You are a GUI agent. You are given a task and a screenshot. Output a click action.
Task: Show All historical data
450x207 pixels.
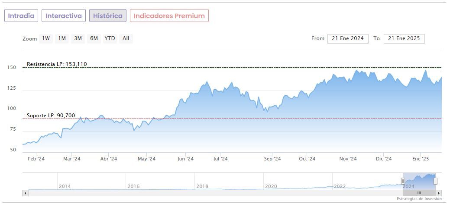pos(126,38)
